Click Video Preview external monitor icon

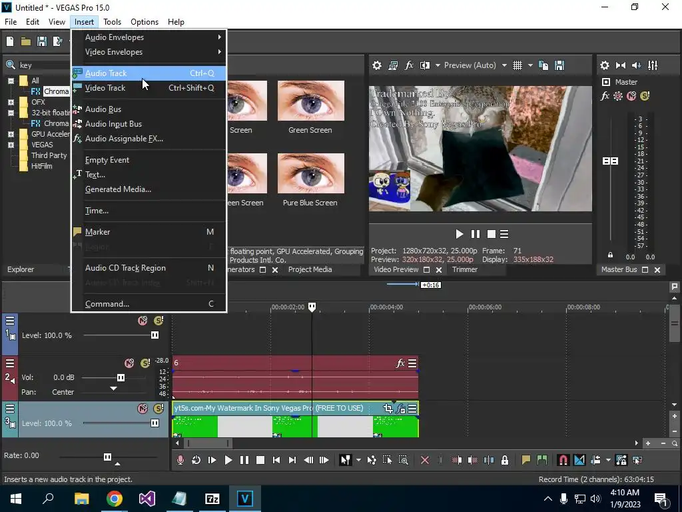393,65
